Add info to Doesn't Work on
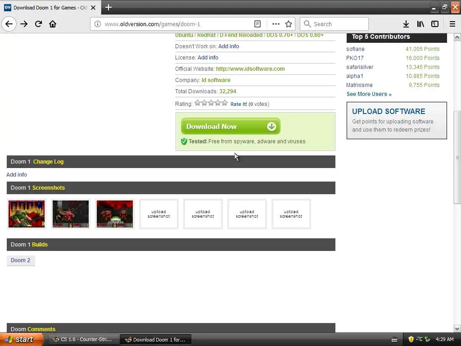 click(x=228, y=46)
